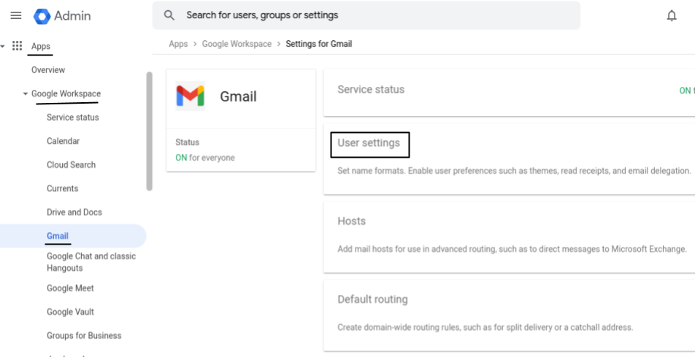Click the Gmail title text in the card
The width and height of the screenshot is (695, 357).
238,96
